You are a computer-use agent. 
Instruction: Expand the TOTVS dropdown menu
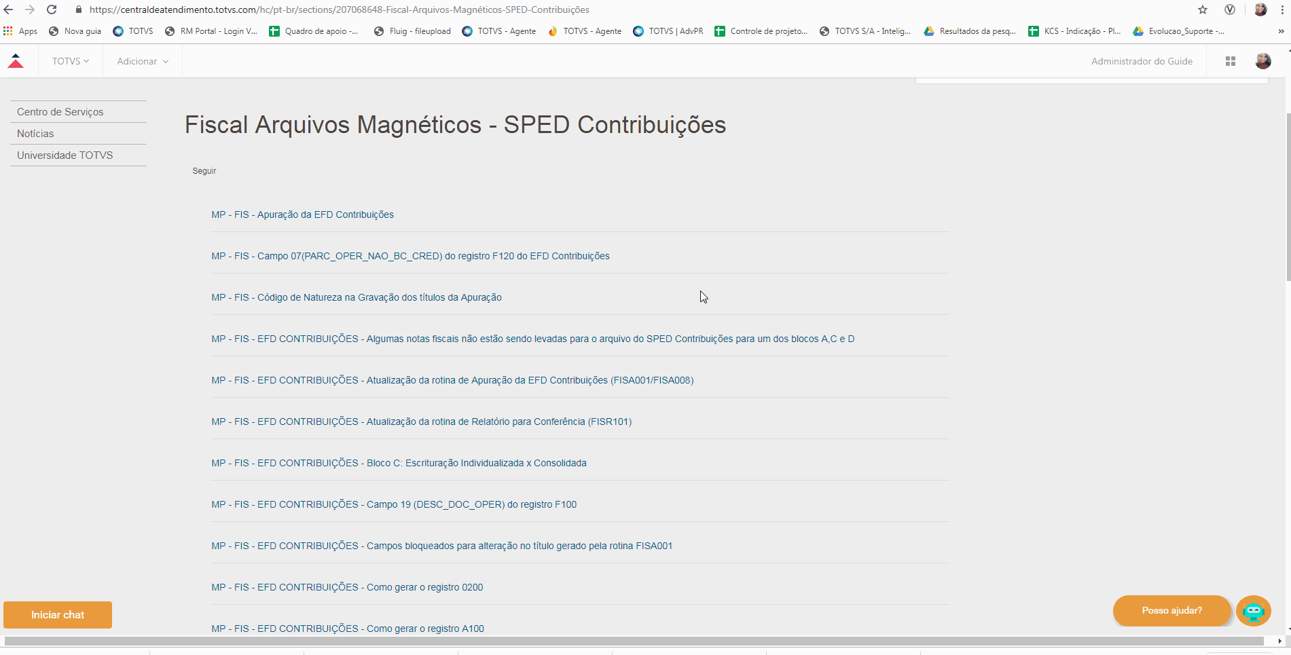tap(71, 61)
